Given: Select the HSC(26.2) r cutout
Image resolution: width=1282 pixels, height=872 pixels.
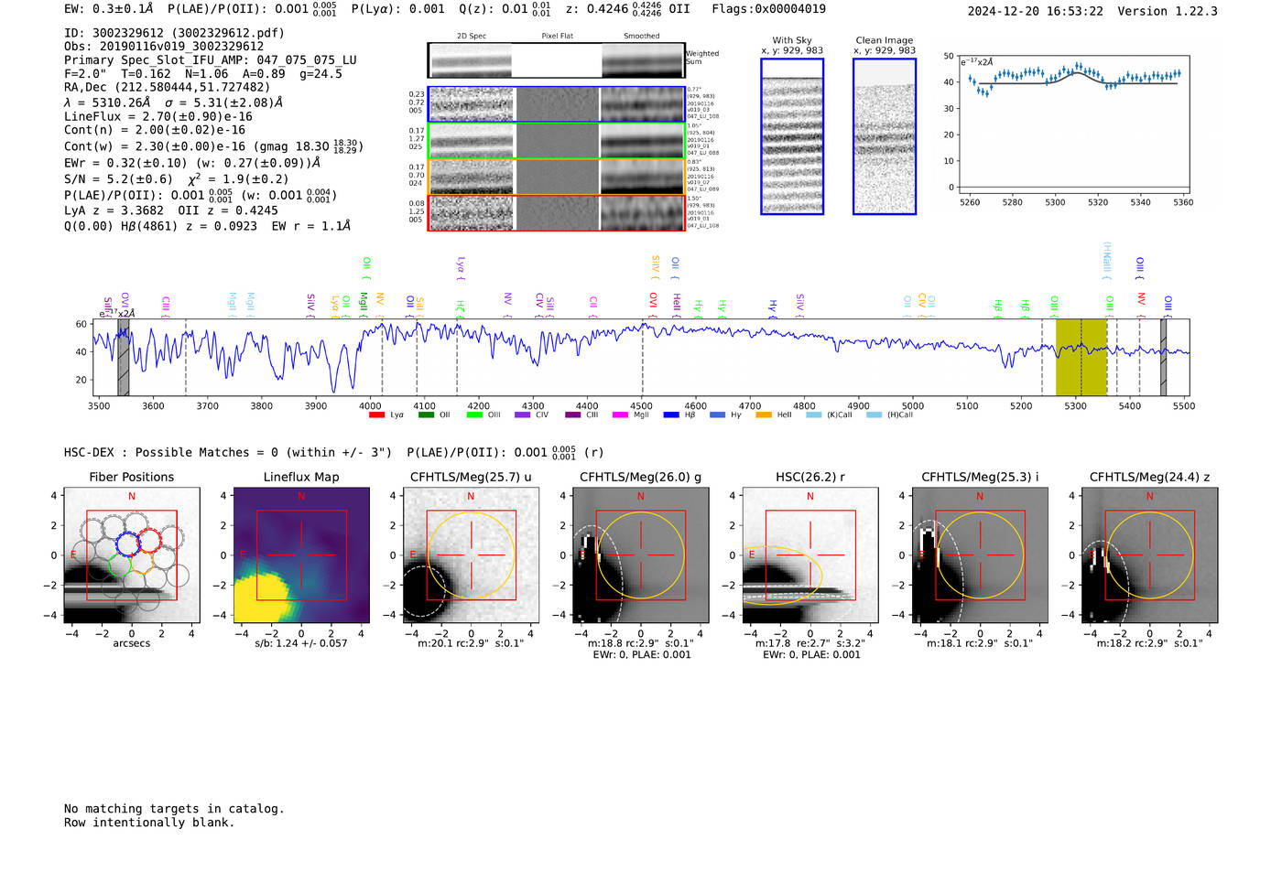Looking at the screenshot, I should [x=809, y=554].
